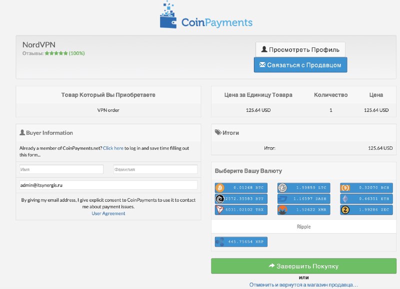Select the BitTorrent BTT coin icon
This screenshot has height=289, width=400.
pyautogui.click(x=220, y=199)
